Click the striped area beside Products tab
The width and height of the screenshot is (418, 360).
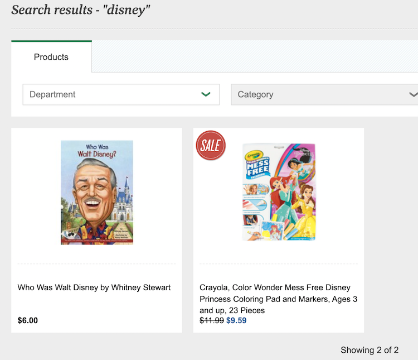255,56
